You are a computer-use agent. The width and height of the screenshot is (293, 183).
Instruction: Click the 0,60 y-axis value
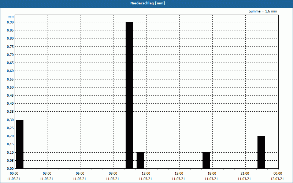pyautogui.click(x=10, y=71)
